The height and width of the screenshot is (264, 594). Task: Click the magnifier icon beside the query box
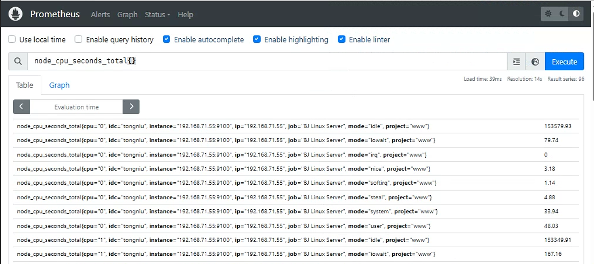pyautogui.click(x=18, y=62)
